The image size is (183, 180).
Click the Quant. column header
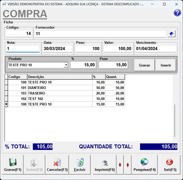coord(115,77)
